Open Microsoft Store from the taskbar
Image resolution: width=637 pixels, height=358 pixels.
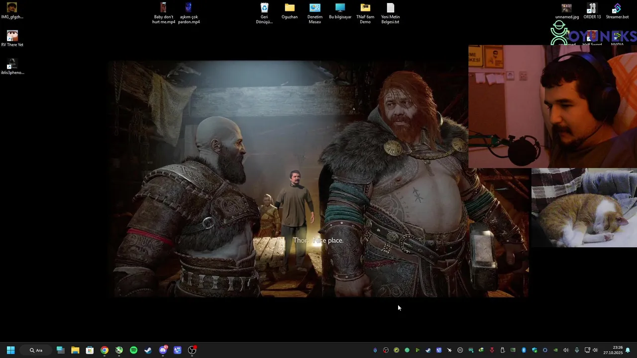[x=90, y=350]
